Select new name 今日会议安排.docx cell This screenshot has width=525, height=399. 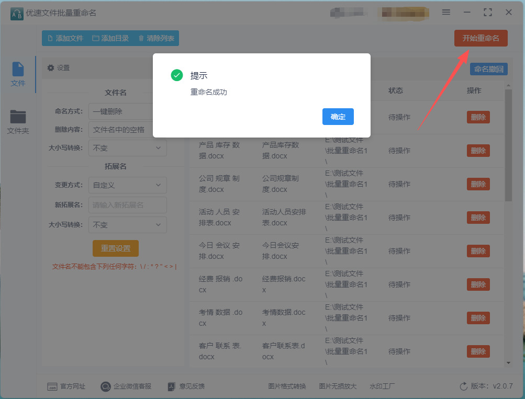(x=281, y=251)
